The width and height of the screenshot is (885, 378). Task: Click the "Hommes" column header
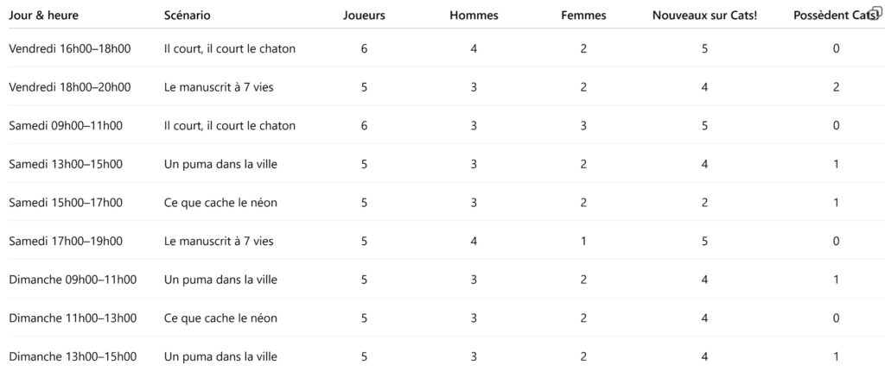pos(474,16)
